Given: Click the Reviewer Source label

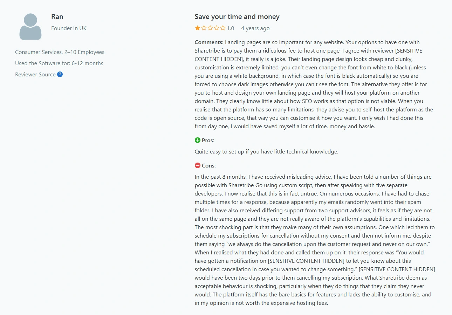Looking at the screenshot, I should point(35,74).
